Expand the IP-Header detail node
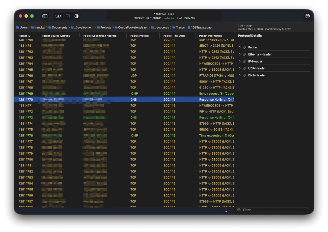This screenshot has width=328, height=232. [x=240, y=61]
